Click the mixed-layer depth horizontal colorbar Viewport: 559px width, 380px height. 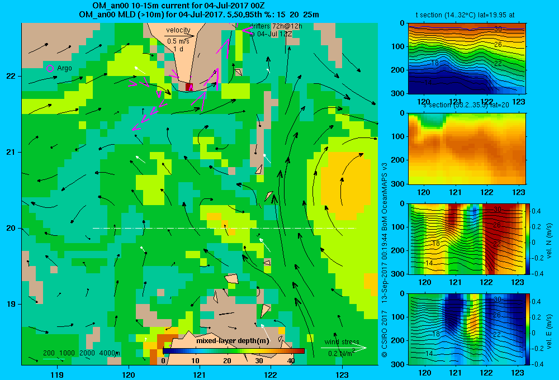click(234, 351)
